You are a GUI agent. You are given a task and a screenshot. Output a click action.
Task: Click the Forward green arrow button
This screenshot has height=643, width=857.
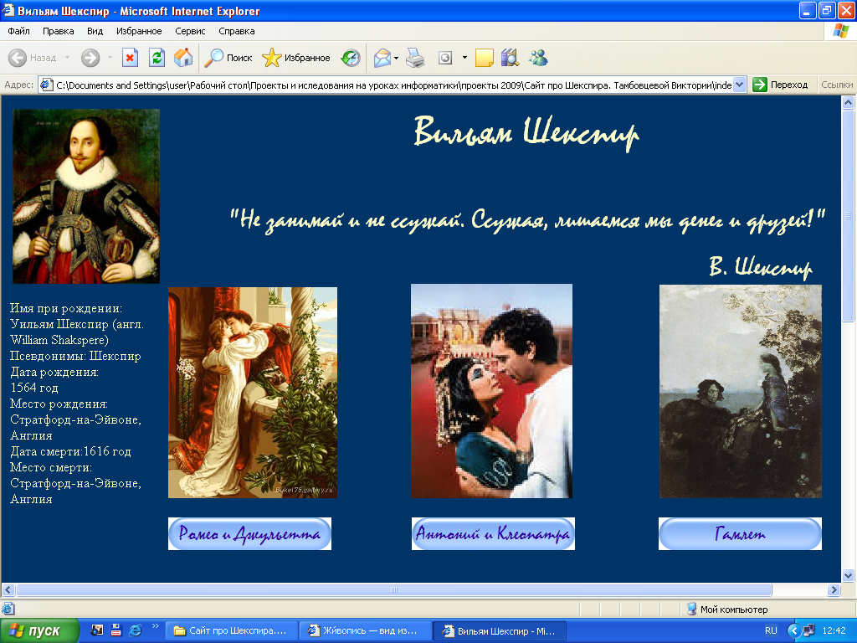[90, 58]
